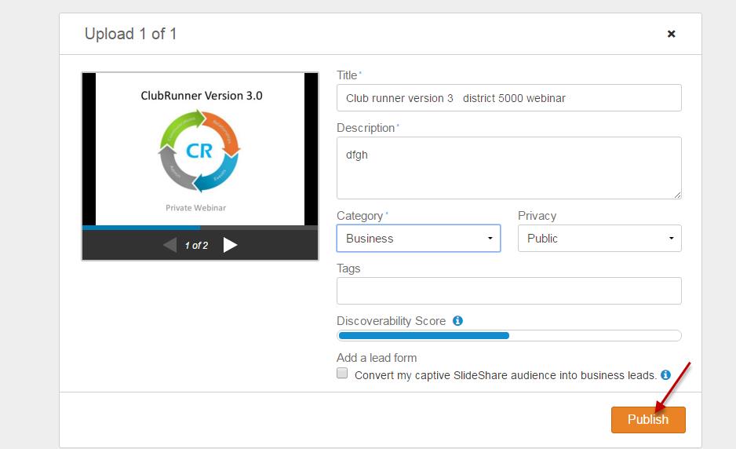
Task: Expand the Privacy dropdown showing Public
Action: [x=599, y=239]
